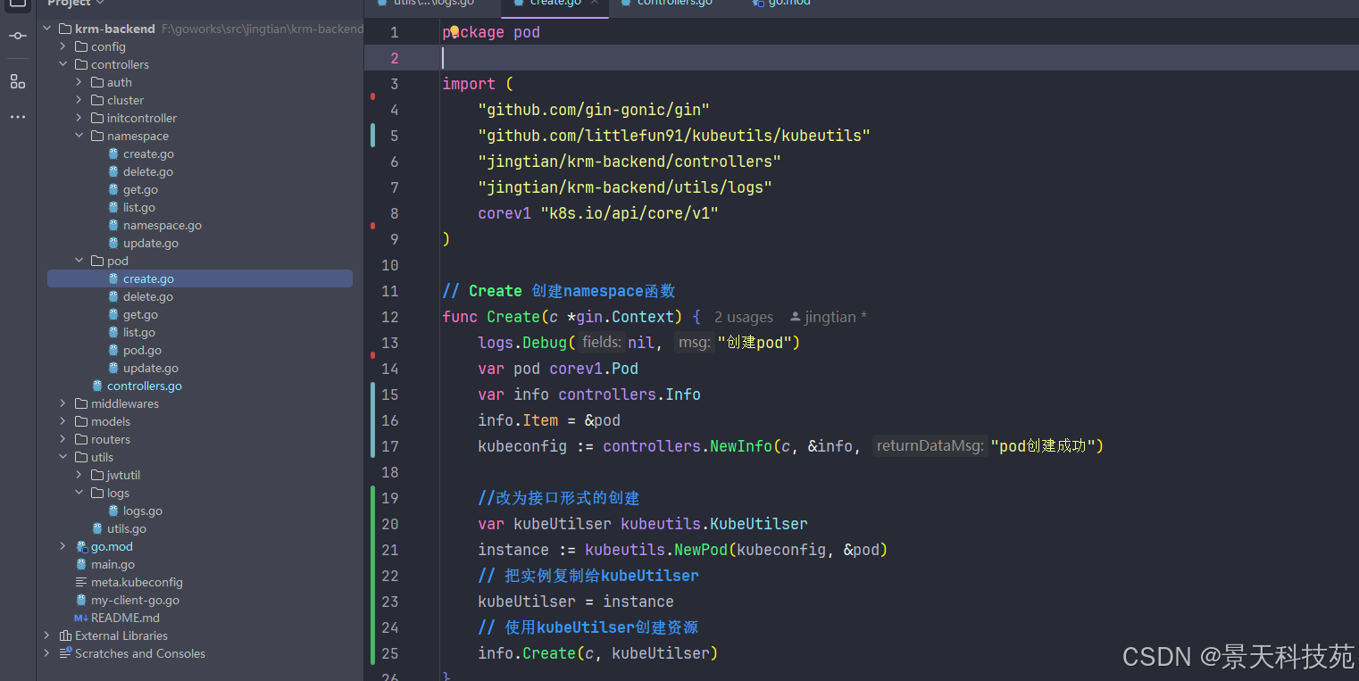Click the Go icon of pod folder's update.go
This screenshot has width=1359, height=681.
(x=113, y=368)
